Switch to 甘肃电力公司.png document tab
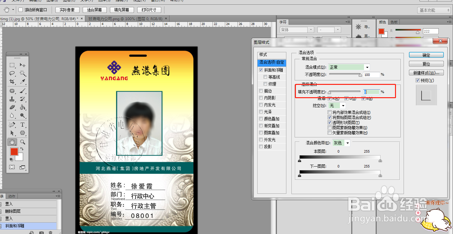The image size is (453, 234). [125, 19]
